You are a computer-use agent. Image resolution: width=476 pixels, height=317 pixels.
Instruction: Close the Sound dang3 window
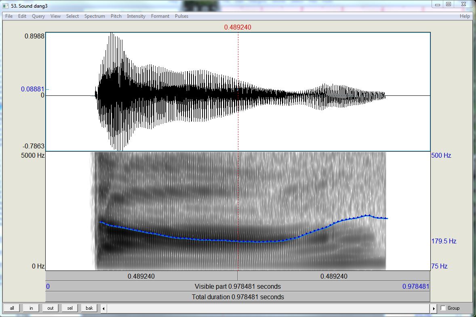pyautogui.click(x=463, y=4)
